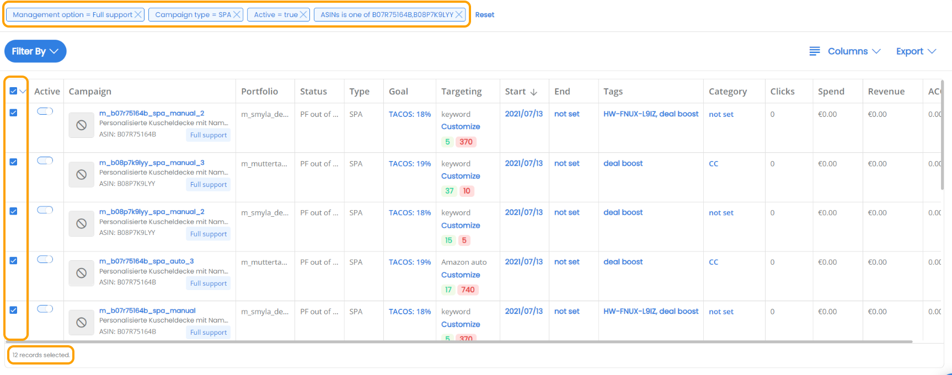952x375 pixels.
Task: Click category CC for m_b07r75164b_spa_auto_3
Action: point(714,262)
